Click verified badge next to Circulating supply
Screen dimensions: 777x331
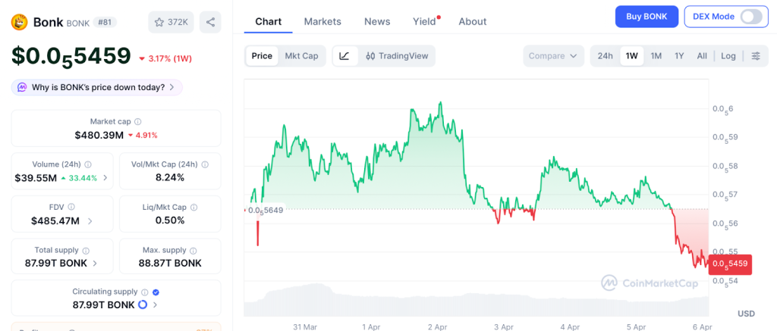(156, 292)
